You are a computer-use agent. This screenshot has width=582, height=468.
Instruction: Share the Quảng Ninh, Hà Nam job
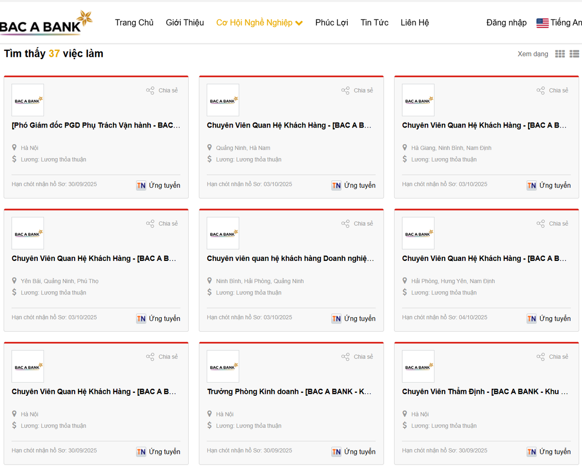pyautogui.click(x=357, y=90)
